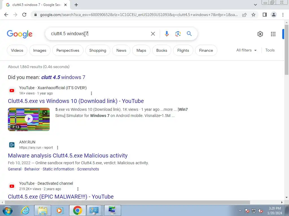289x216 pixels.
Task: Open Windows Explorer from the taskbar
Action: (x=43, y=210)
